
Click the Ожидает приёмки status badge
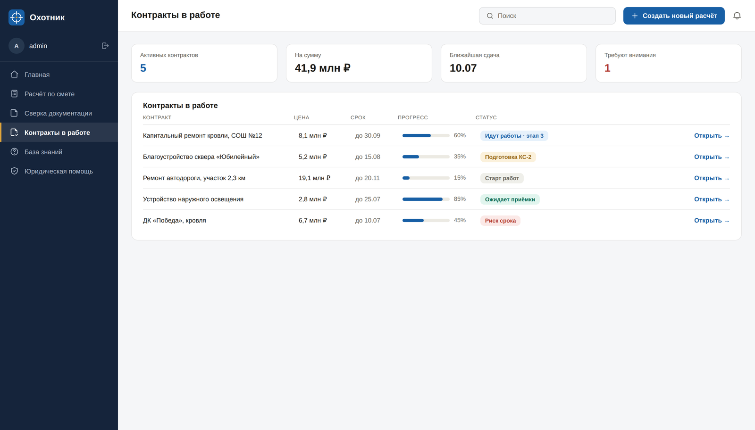click(510, 199)
